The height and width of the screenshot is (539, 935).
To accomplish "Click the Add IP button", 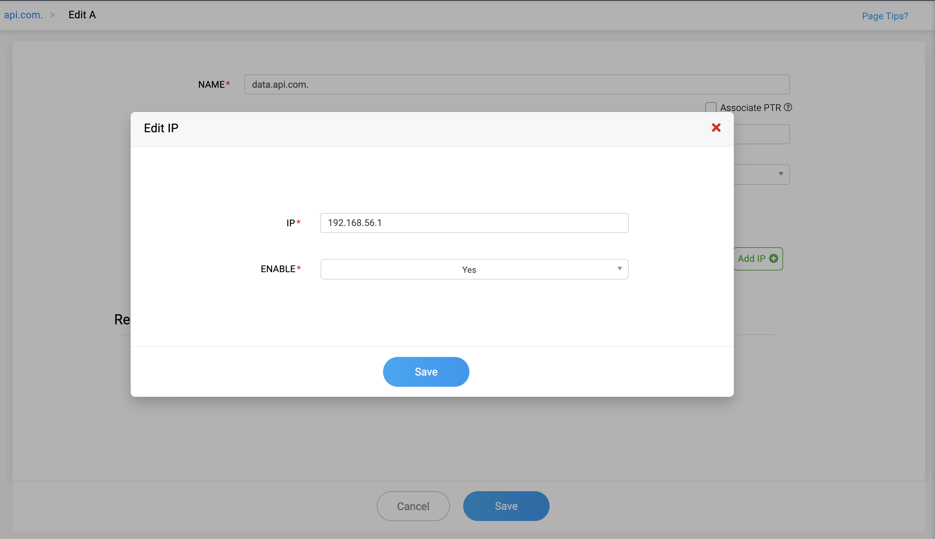I will pyautogui.click(x=752, y=259).
